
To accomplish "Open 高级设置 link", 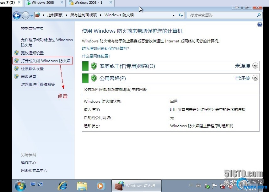I will tap(29, 77).
